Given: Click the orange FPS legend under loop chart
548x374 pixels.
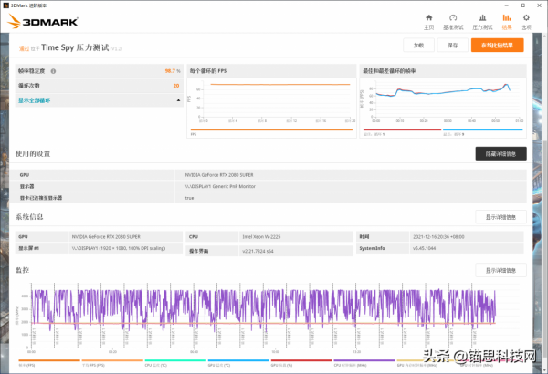Looking at the screenshot, I should coord(271,130).
